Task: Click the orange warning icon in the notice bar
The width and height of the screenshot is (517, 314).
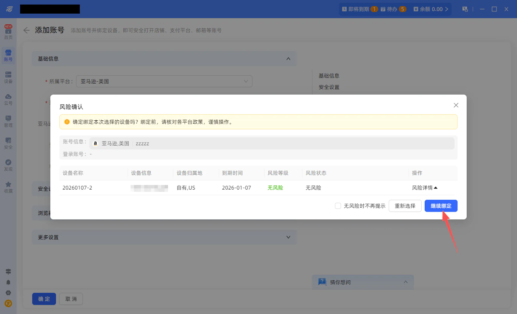Action: point(67,122)
